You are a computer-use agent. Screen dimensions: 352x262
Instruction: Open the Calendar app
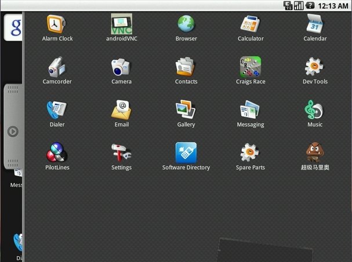coord(315,28)
